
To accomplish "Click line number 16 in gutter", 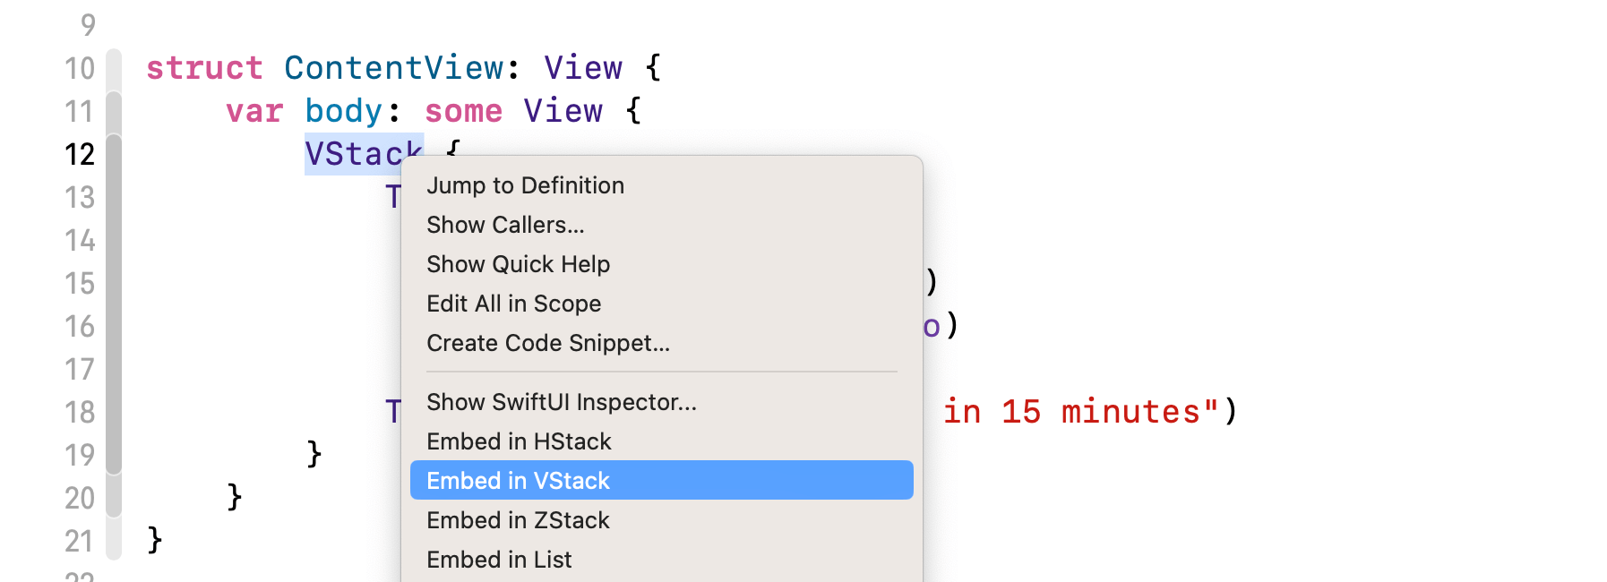I will point(80,326).
